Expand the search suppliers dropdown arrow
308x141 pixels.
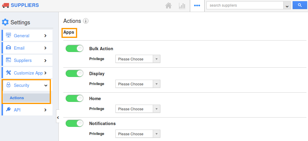(287, 6)
